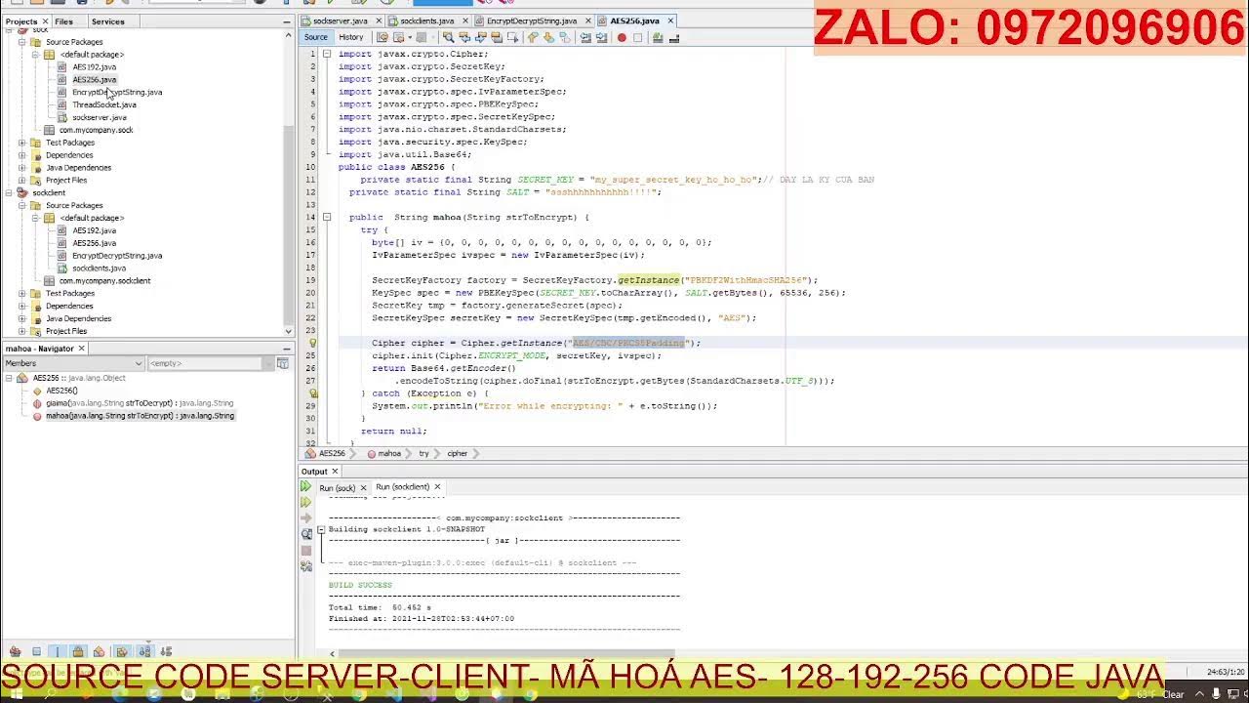Viewport: 1249px width, 703px height.
Task: Toggle Show Fields filter in Navigator
Action: click(x=36, y=651)
